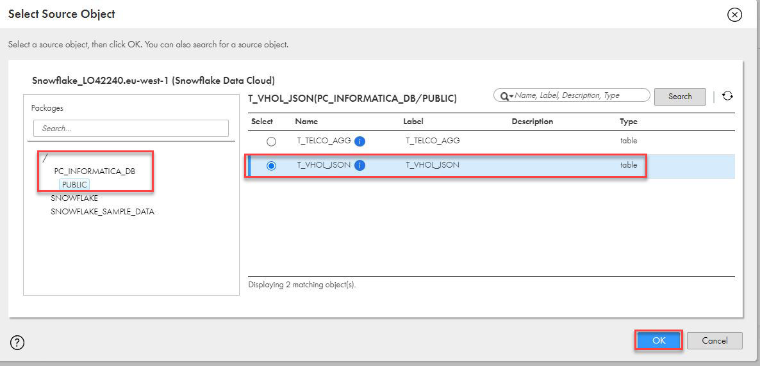This screenshot has width=760, height=366.
Task: Select the PUBLIC schema node
Action: click(74, 185)
